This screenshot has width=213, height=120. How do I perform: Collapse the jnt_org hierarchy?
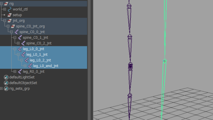(x=5, y=21)
